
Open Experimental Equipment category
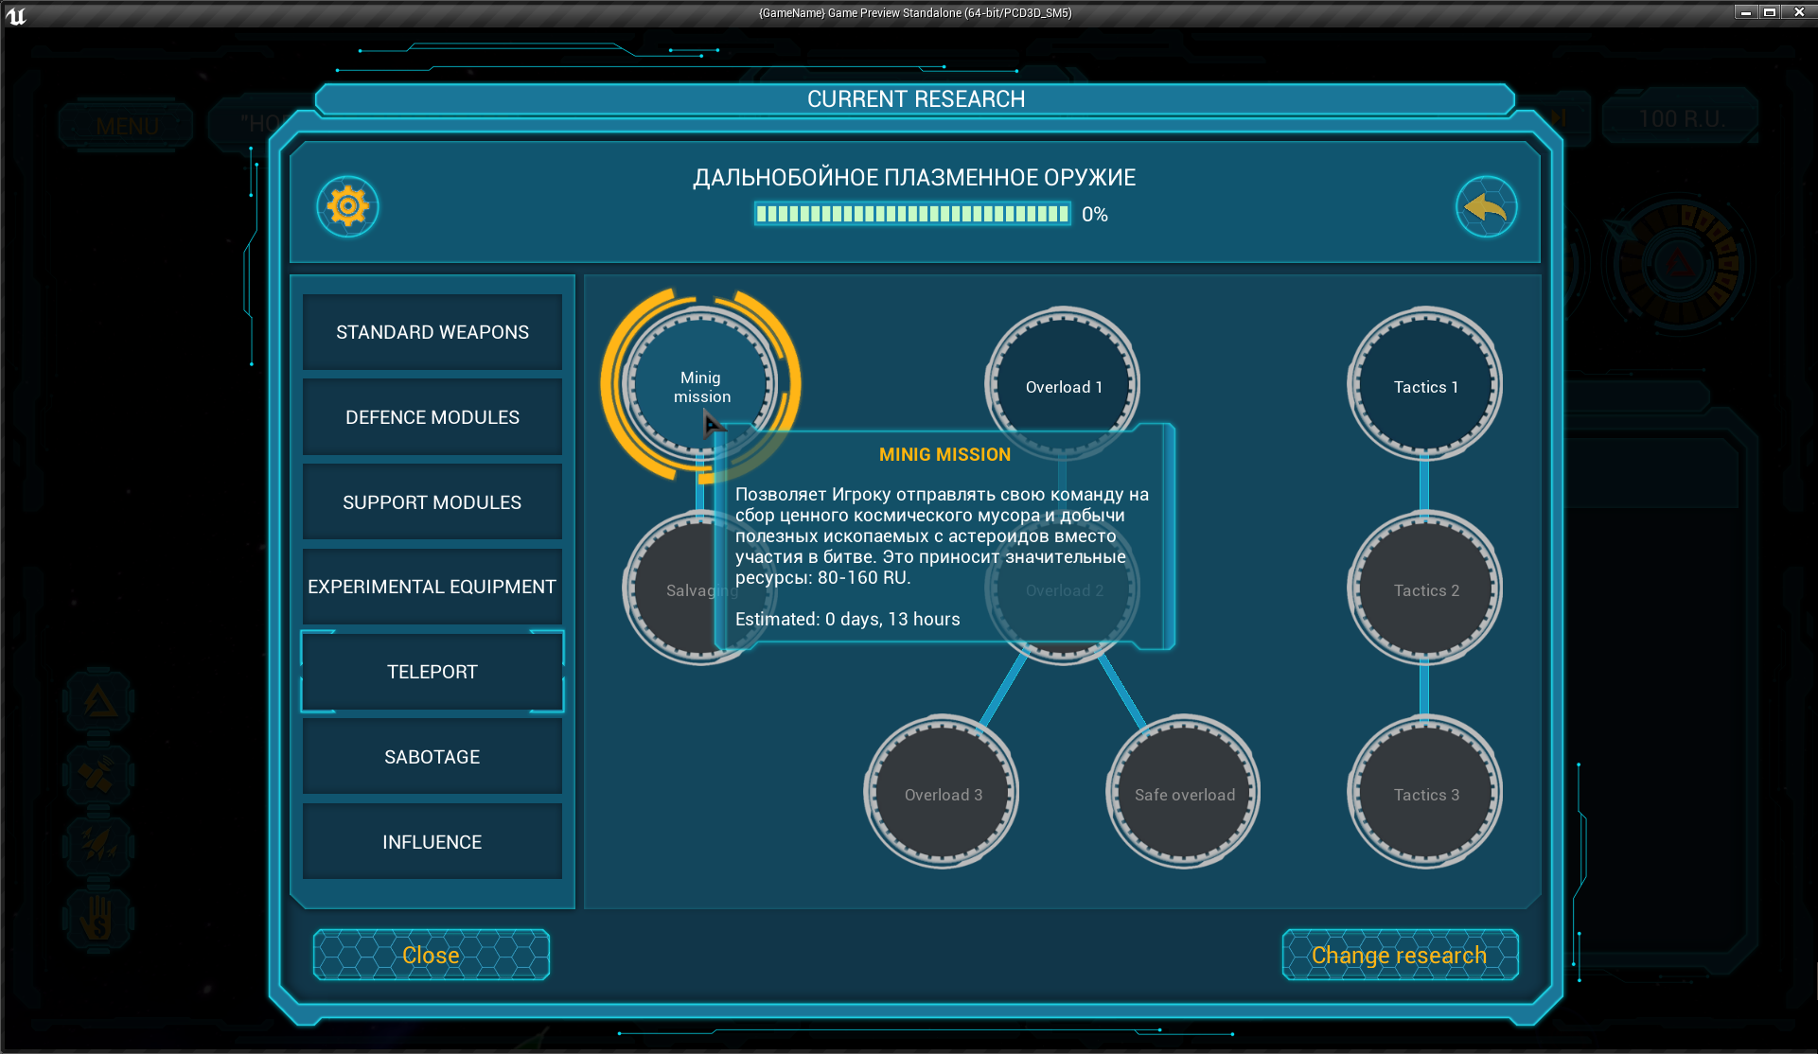pyautogui.click(x=432, y=587)
